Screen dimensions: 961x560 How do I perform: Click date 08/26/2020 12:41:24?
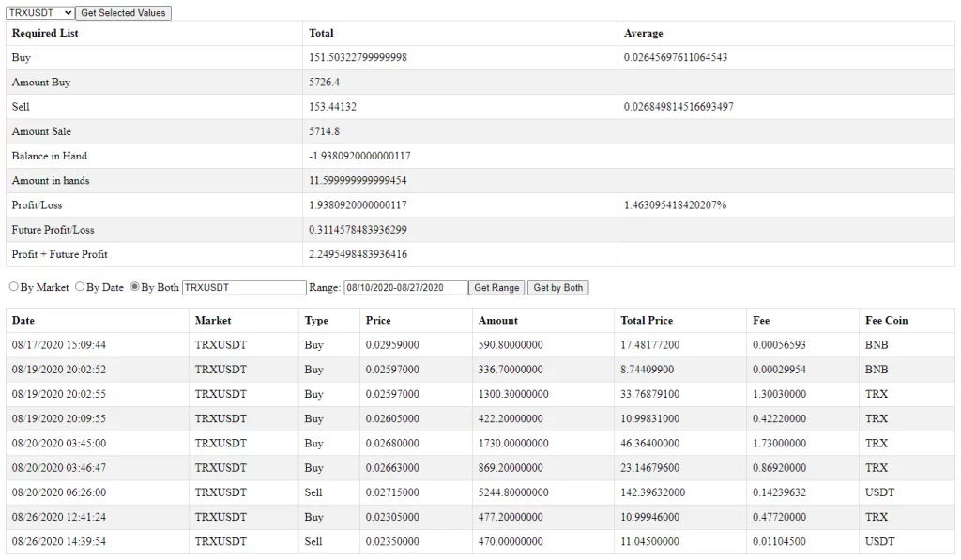pos(59,517)
